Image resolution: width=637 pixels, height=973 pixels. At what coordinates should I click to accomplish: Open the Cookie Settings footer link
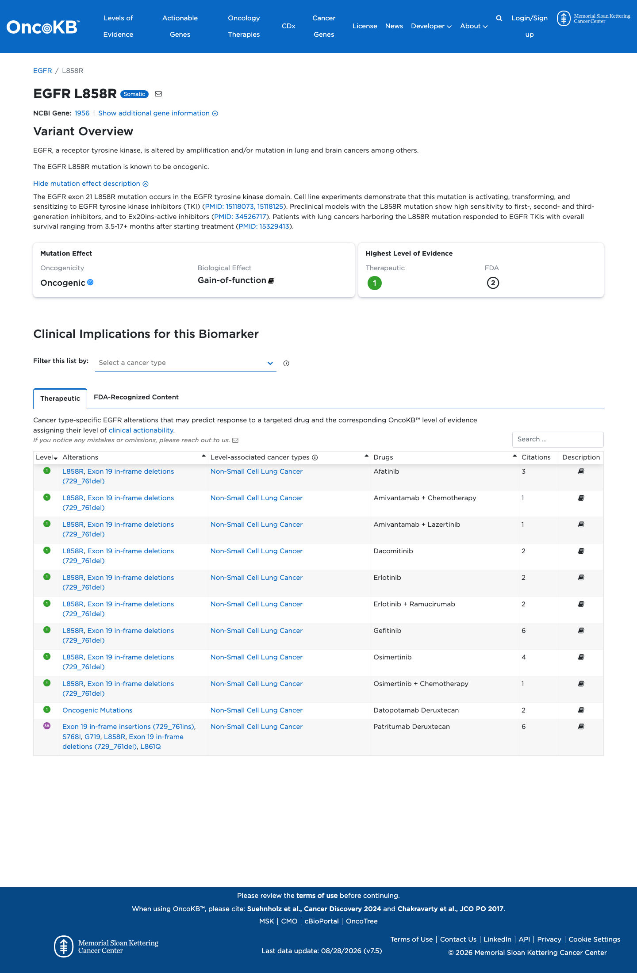[594, 939]
